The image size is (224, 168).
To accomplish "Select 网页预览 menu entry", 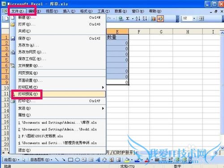I will point(58,73).
